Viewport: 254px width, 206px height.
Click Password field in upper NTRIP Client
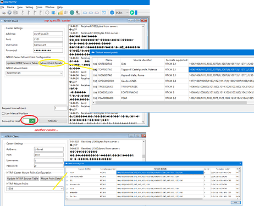[48, 51]
